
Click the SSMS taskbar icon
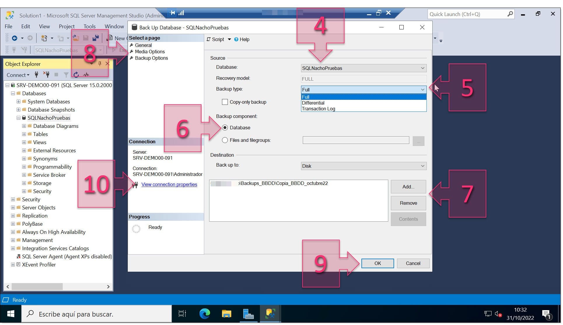pos(270,314)
